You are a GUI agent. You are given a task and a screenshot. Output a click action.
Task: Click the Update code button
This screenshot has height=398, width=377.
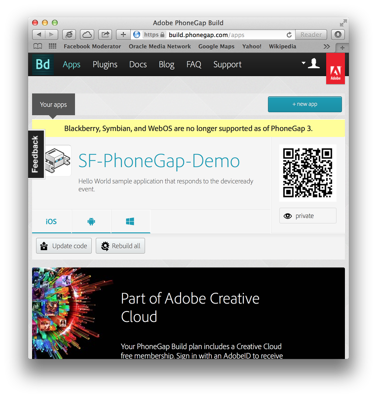pos(64,246)
